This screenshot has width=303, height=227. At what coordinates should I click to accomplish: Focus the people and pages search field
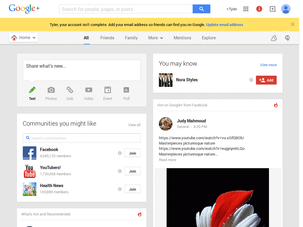(x=126, y=9)
